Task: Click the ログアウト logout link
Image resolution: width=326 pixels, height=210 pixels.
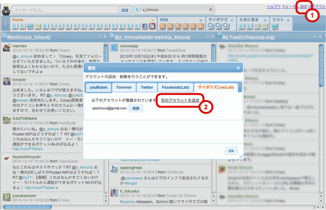Action: tap(317, 7)
